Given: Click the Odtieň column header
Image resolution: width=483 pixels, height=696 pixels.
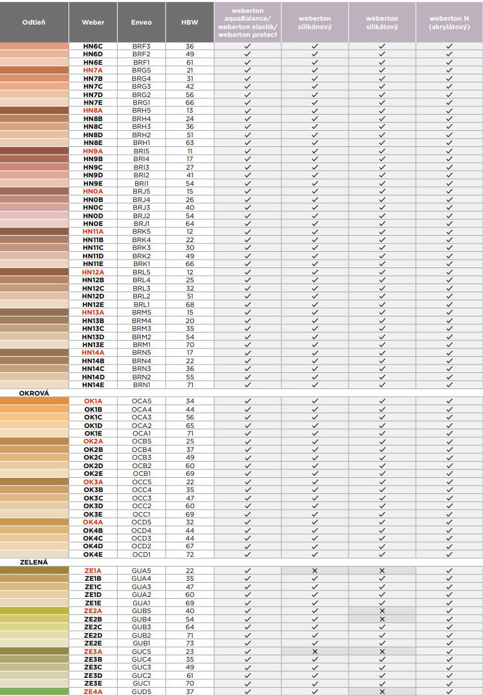Looking at the screenshot, I should [x=34, y=22].
